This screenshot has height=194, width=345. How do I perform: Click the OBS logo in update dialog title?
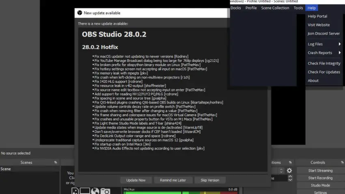pos(80,13)
